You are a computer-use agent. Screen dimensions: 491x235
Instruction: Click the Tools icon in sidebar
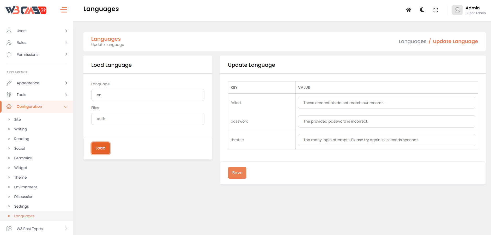click(9, 95)
